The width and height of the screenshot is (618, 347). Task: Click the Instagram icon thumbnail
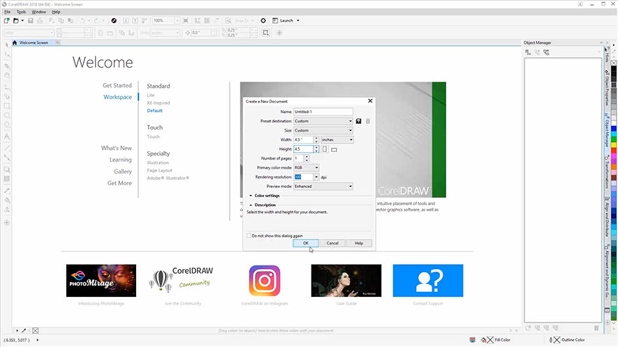265,281
